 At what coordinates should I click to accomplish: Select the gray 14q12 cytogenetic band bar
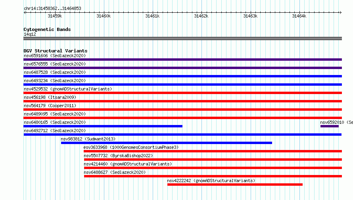[182, 38]
